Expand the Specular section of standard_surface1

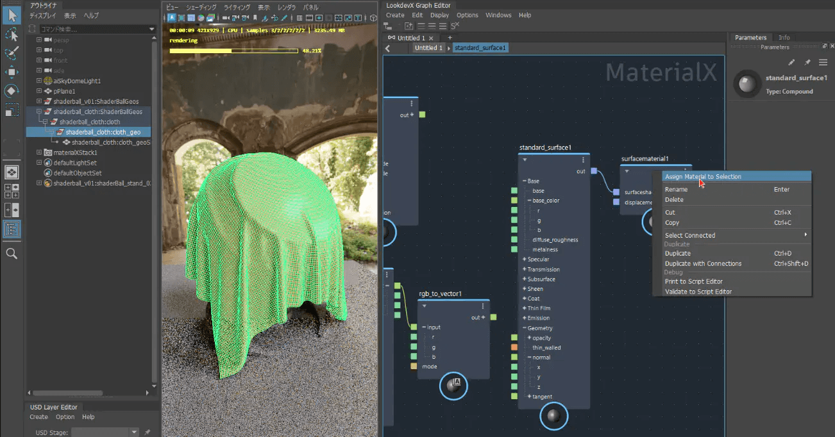click(524, 260)
